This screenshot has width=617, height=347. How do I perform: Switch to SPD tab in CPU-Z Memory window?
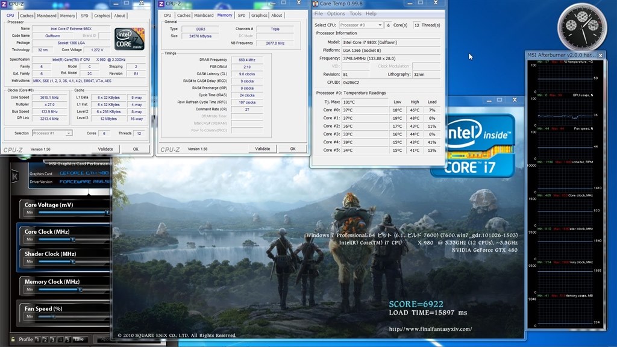coord(241,15)
